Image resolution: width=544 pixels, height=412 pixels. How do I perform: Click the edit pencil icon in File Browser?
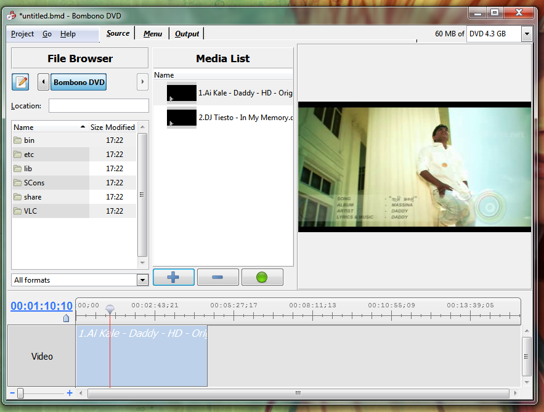pyautogui.click(x=20, y=82)
